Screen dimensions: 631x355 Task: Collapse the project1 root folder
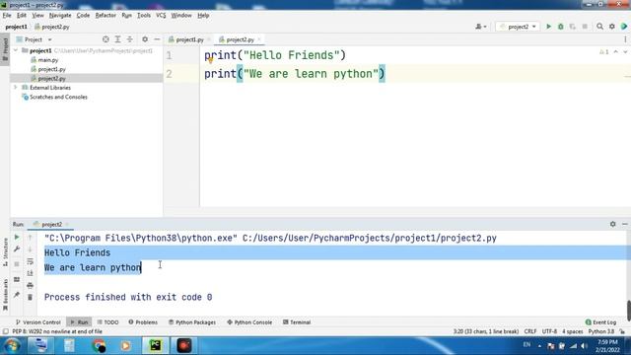coord(16,50)
